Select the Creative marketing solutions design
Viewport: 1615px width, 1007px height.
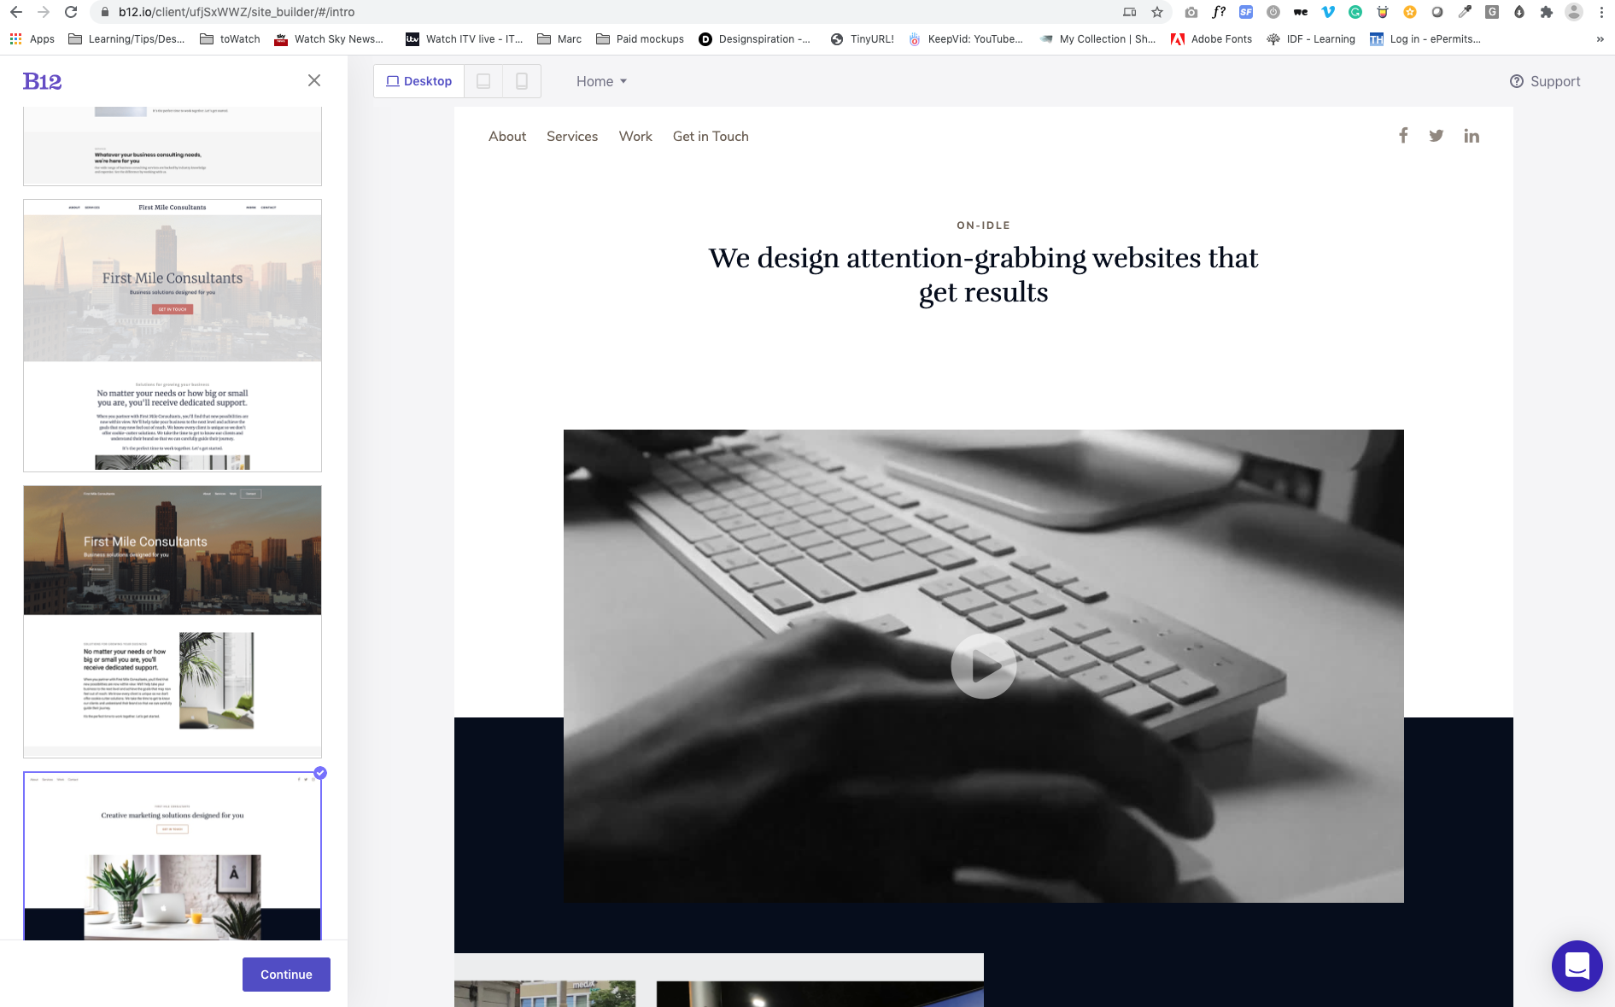[173, 857]
